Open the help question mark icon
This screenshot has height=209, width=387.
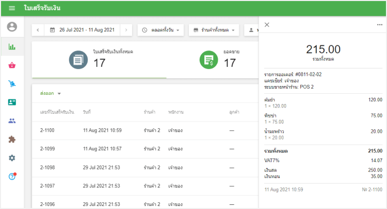[12, 177]
